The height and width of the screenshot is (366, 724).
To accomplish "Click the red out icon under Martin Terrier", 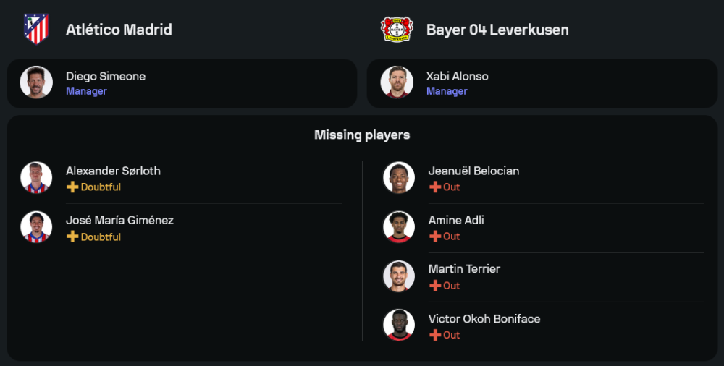I will tap(435, 286).
